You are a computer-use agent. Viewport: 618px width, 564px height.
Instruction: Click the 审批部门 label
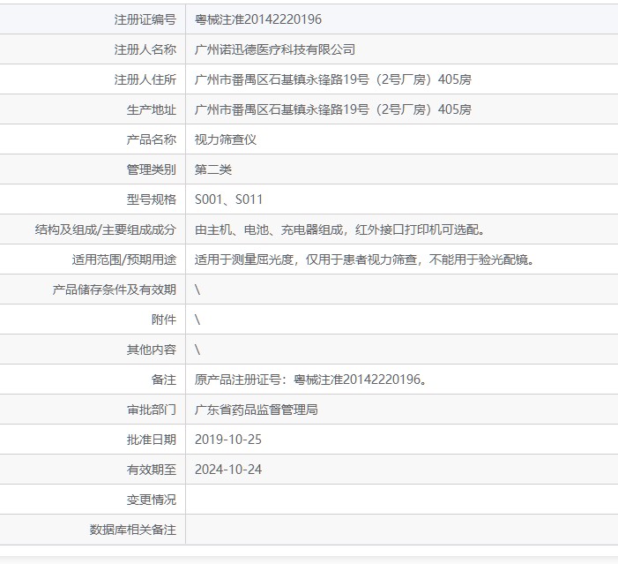pos(152,410)
